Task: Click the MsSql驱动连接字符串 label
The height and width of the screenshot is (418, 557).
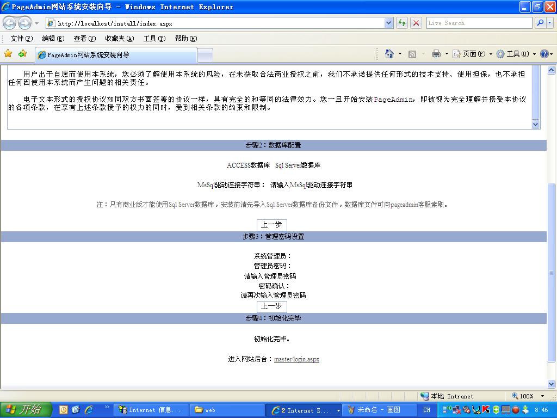Action: click(231, 185)
